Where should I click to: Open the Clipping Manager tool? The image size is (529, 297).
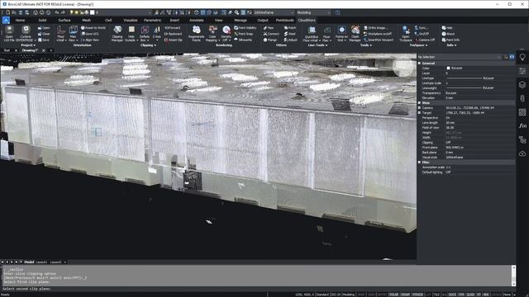117,34
